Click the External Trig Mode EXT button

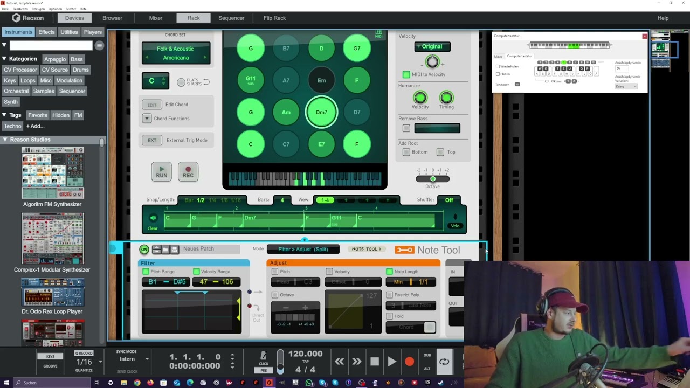pyautogui.click(x=152, y=140)
